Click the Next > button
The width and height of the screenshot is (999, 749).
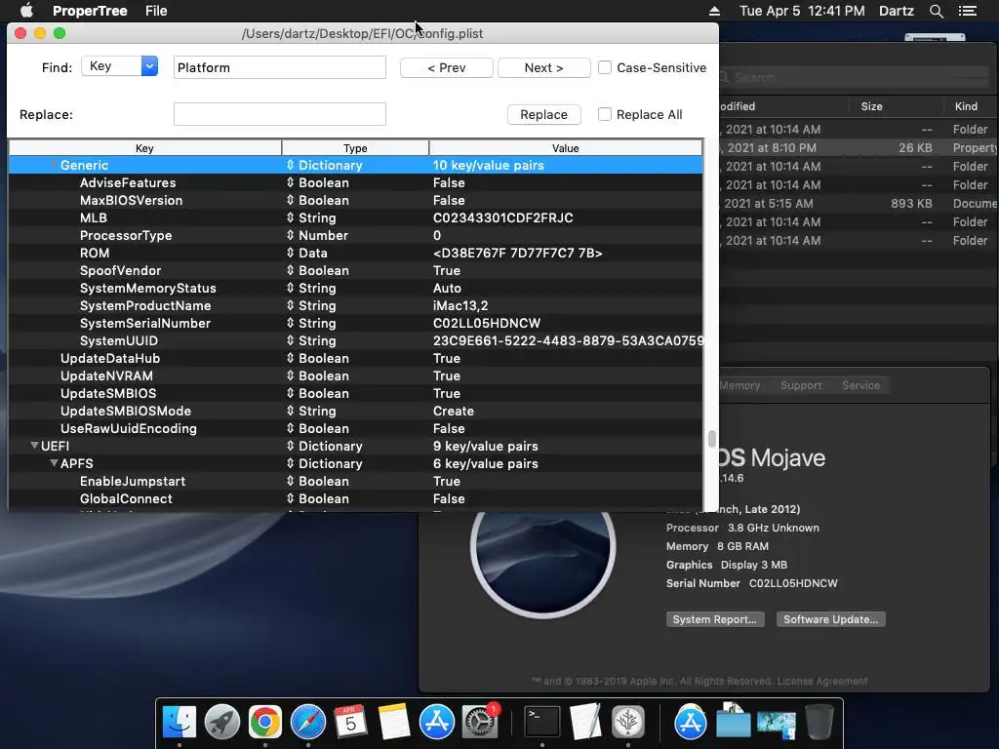[x=544, y=67]
